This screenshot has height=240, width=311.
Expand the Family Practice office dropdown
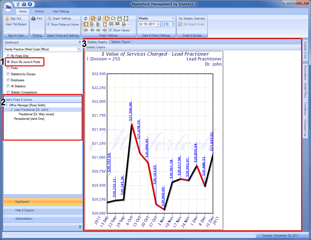coord(79,49)
